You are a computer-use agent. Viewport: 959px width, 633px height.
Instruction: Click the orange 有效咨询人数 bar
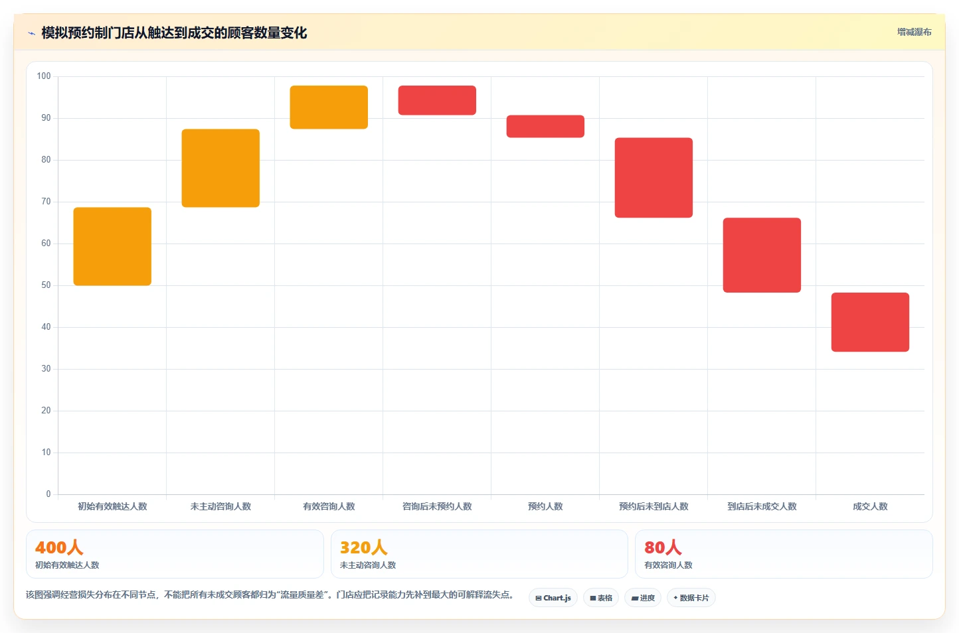pyautogui.click(x=329, y=107)
